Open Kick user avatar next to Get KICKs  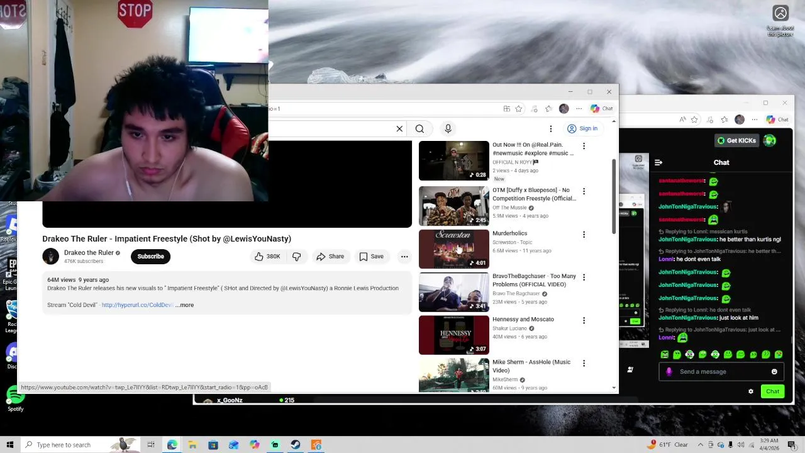(770, 140)
